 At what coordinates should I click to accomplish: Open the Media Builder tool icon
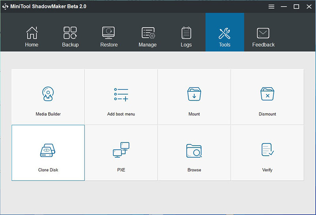(x=48, y=95)
